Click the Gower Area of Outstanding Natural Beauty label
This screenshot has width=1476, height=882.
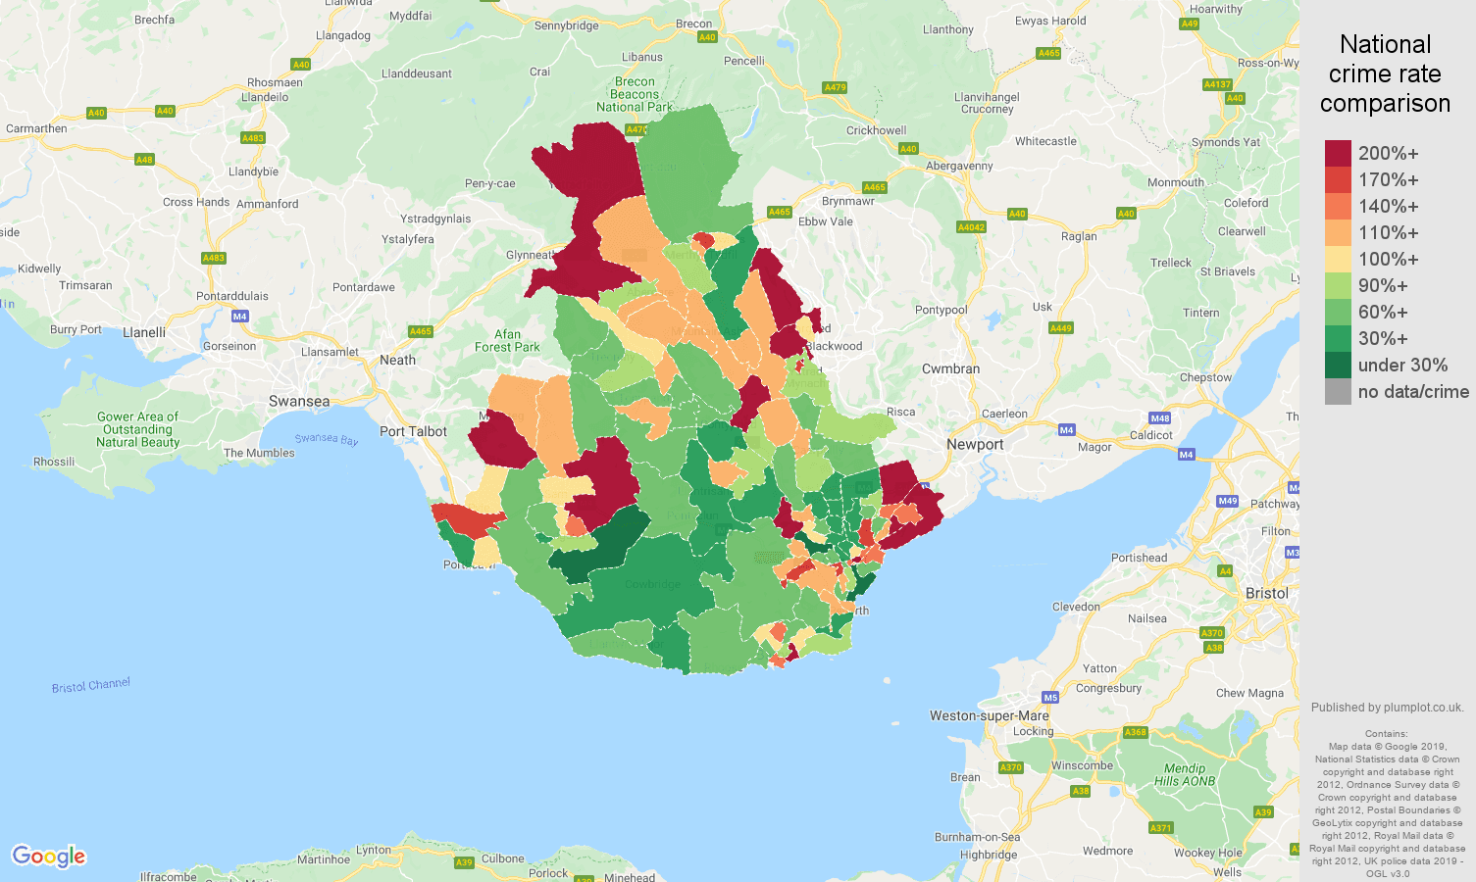137,428
